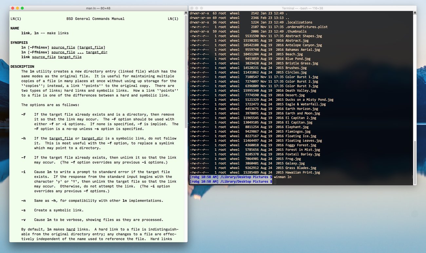Click Color Burst 3.jpg in Terminal
The height and width of the screenshot is (253, 426).
[x=302, y=86]
